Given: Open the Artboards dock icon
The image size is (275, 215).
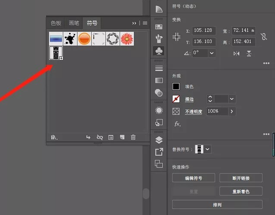Looking at the screenshot, I should pos(159,164).
